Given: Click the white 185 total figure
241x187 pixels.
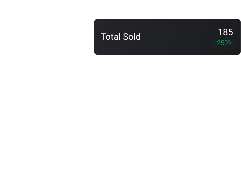Looking at the screenshot, I should (225, 32).
